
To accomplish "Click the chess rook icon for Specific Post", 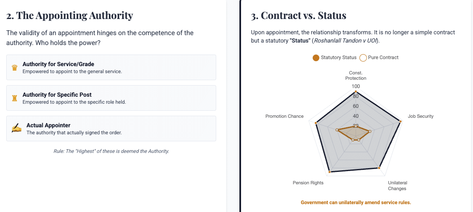I will pos(14,98).
